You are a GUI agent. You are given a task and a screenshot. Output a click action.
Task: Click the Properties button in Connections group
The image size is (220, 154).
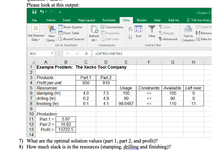pyautogui.click(x=111, y=33)
